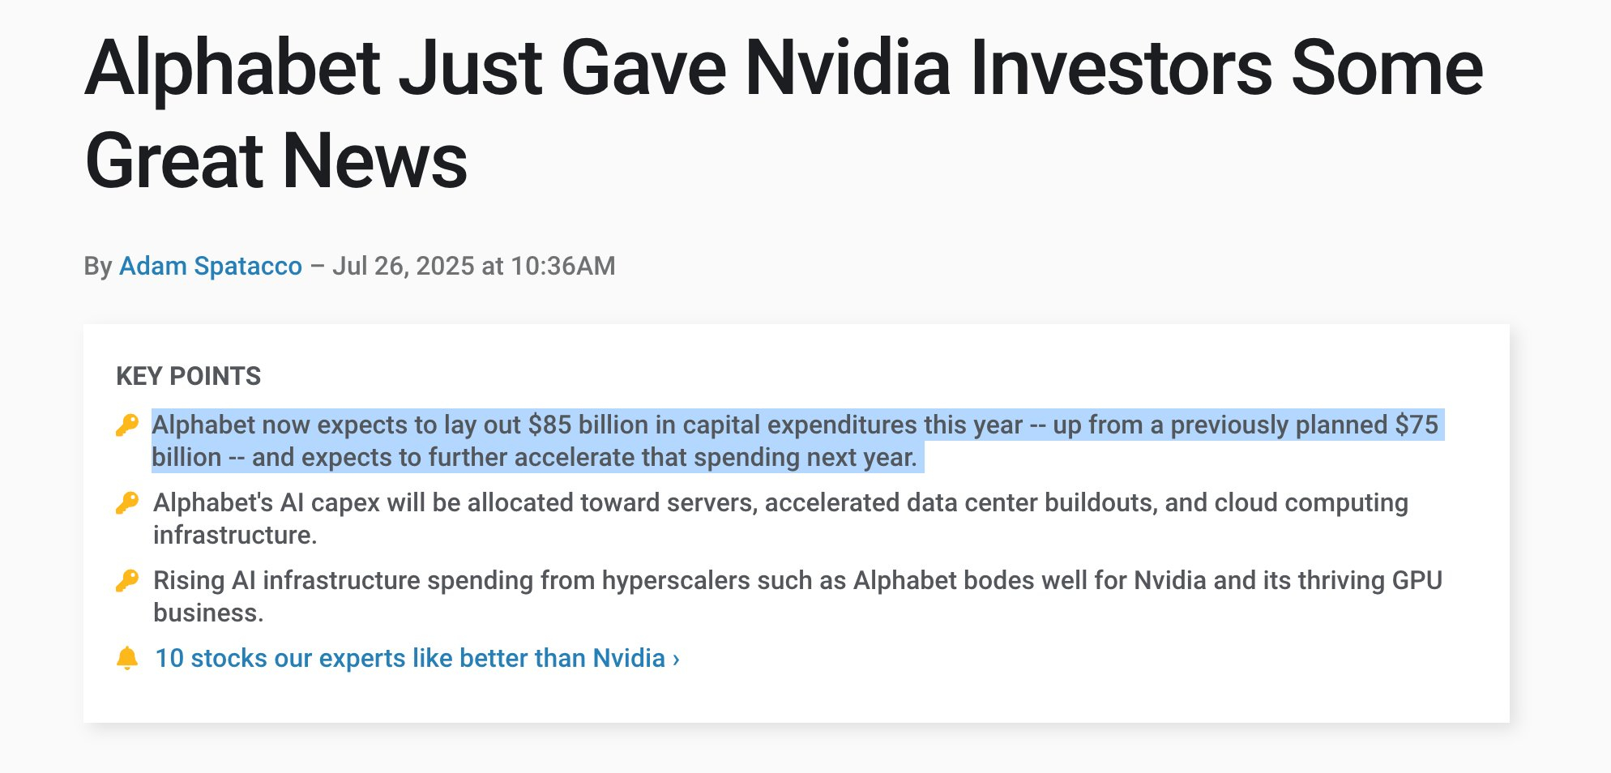Click the publish date Jul 26, 2025
Image resolution: width=1611 pixels, height=773 pixels.
point(404,266)
